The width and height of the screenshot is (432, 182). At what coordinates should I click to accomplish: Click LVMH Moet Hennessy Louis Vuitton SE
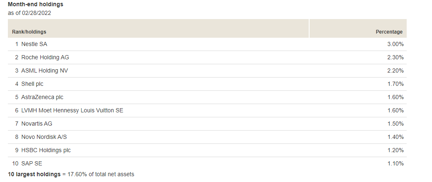pyautogui.click(x=72, y=111)
